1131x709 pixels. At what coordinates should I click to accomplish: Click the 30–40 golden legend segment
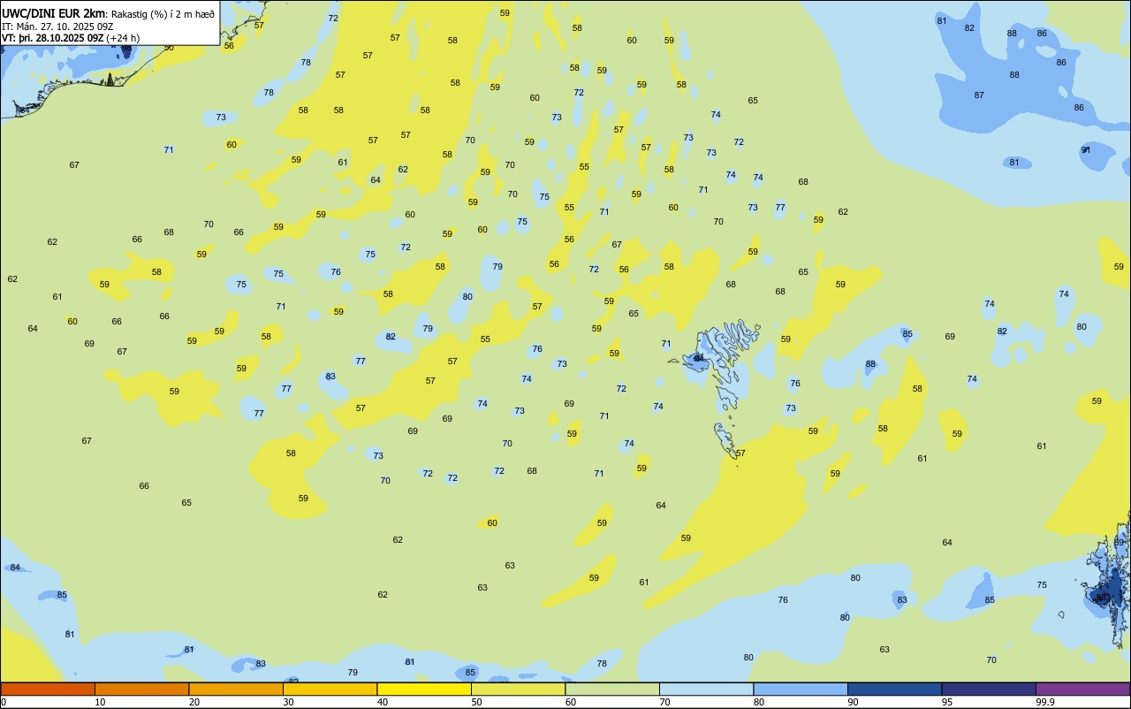tap(330, 689)
